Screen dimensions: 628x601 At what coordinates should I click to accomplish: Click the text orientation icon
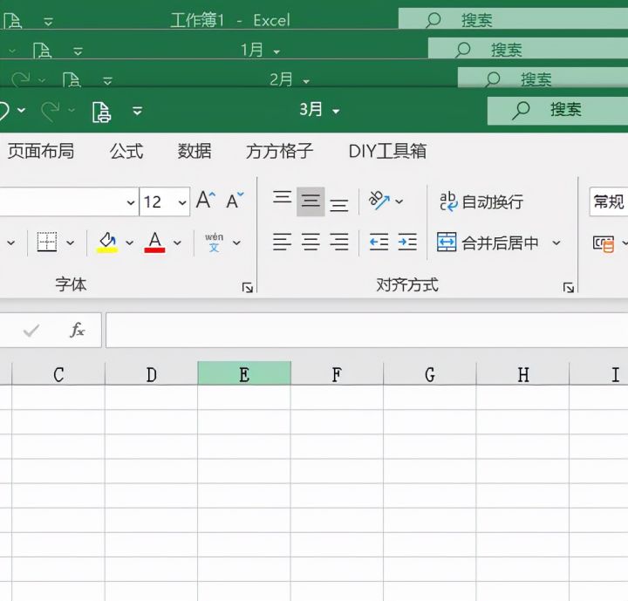point(379,201)
